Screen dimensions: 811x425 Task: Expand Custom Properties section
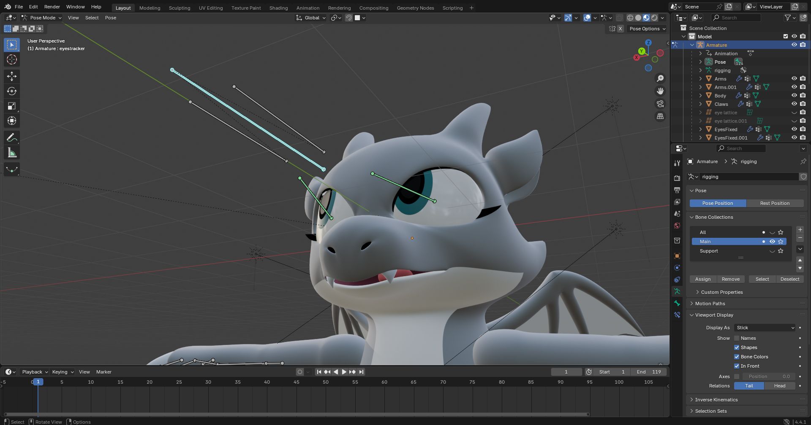721,292
